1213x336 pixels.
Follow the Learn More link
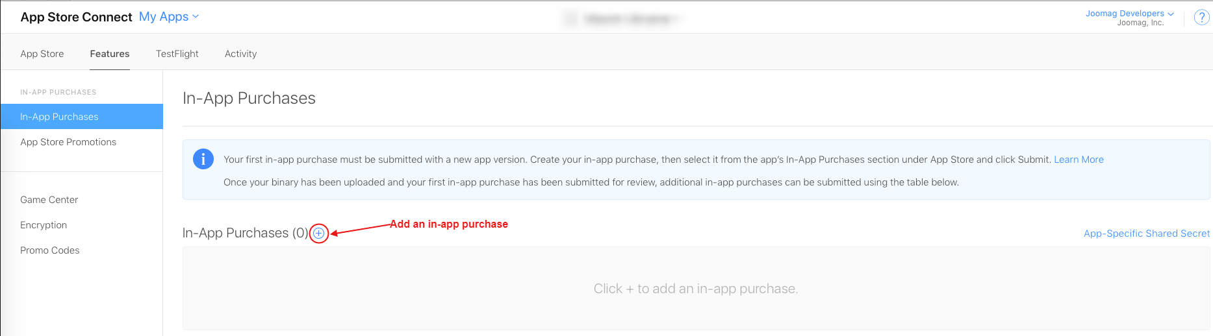tap(1079, 160)
